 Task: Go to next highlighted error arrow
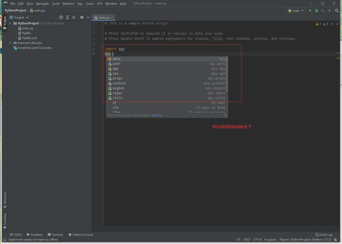[337, 24]
